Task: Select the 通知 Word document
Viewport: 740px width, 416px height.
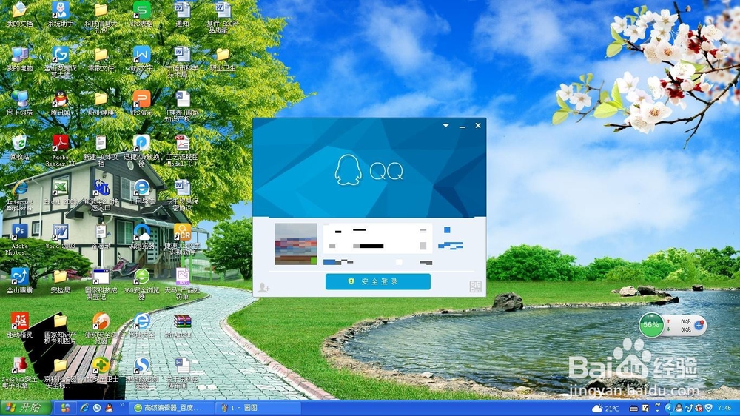Action: click(182, 14)
